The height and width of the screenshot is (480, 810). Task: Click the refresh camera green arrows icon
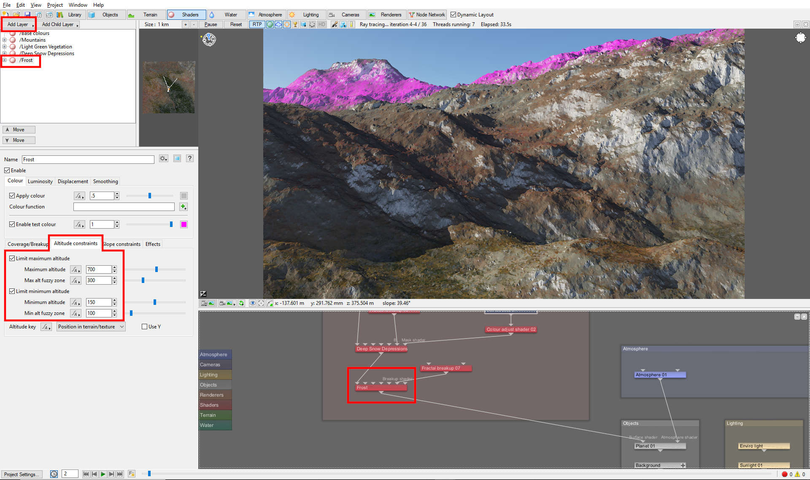(241, 303)
